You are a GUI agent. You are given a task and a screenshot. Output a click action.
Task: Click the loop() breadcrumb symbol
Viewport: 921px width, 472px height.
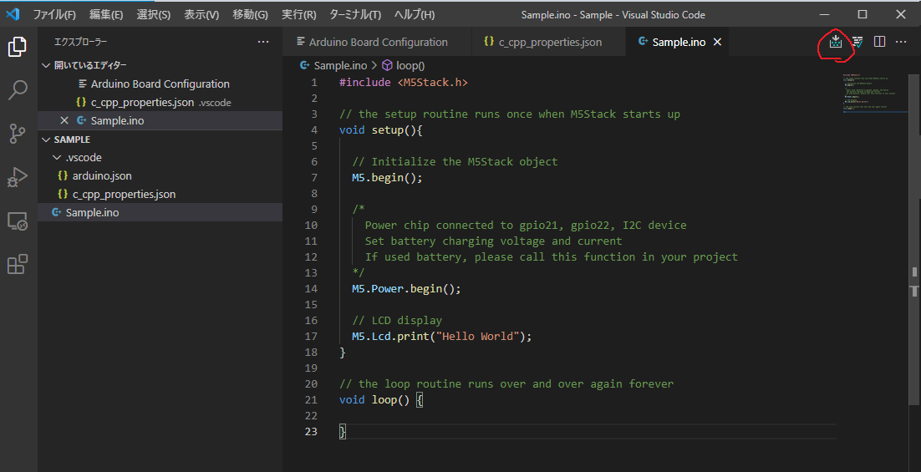[x=404, y=65]
